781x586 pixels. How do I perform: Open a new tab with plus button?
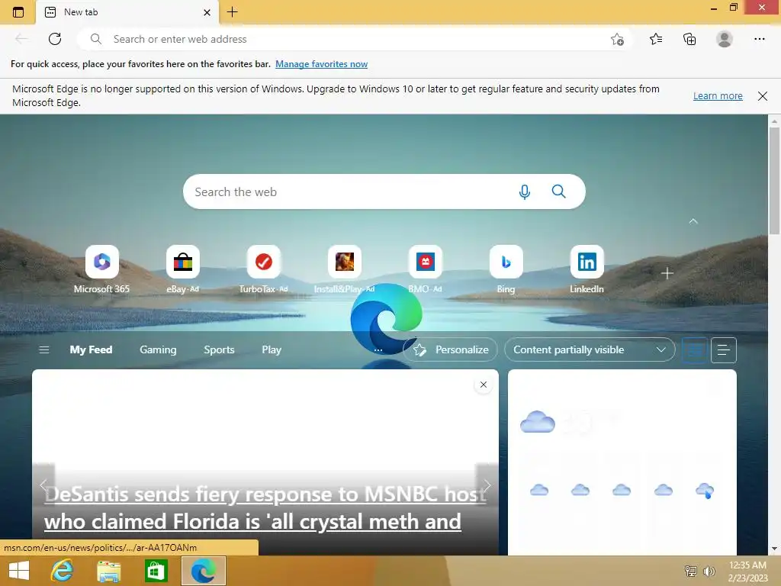click(x=232, y=12)
